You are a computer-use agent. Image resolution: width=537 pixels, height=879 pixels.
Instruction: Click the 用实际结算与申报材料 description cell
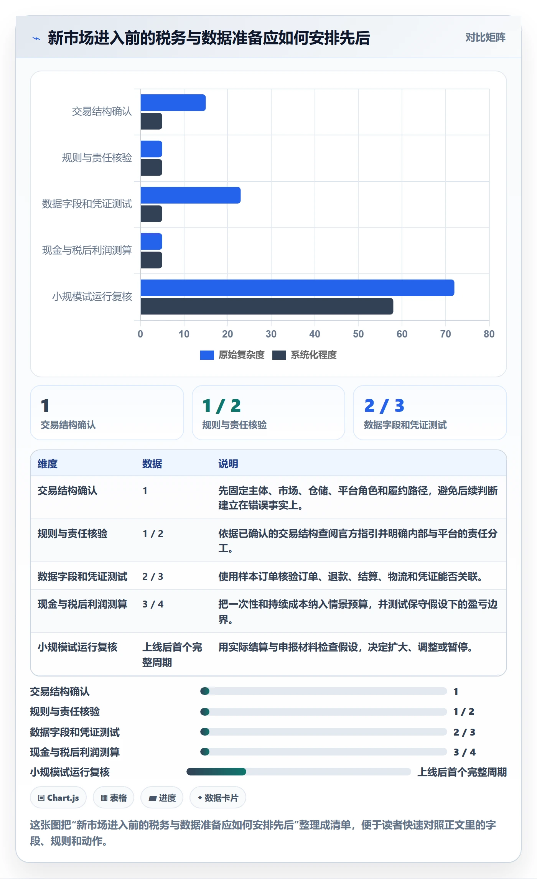[346, 647]
